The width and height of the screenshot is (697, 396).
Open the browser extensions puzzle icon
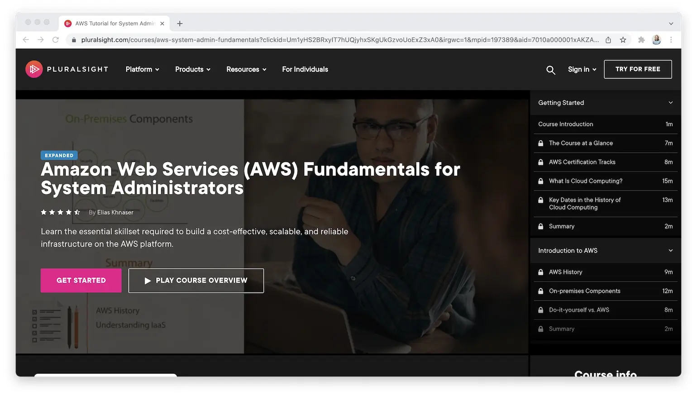(641, 40)
